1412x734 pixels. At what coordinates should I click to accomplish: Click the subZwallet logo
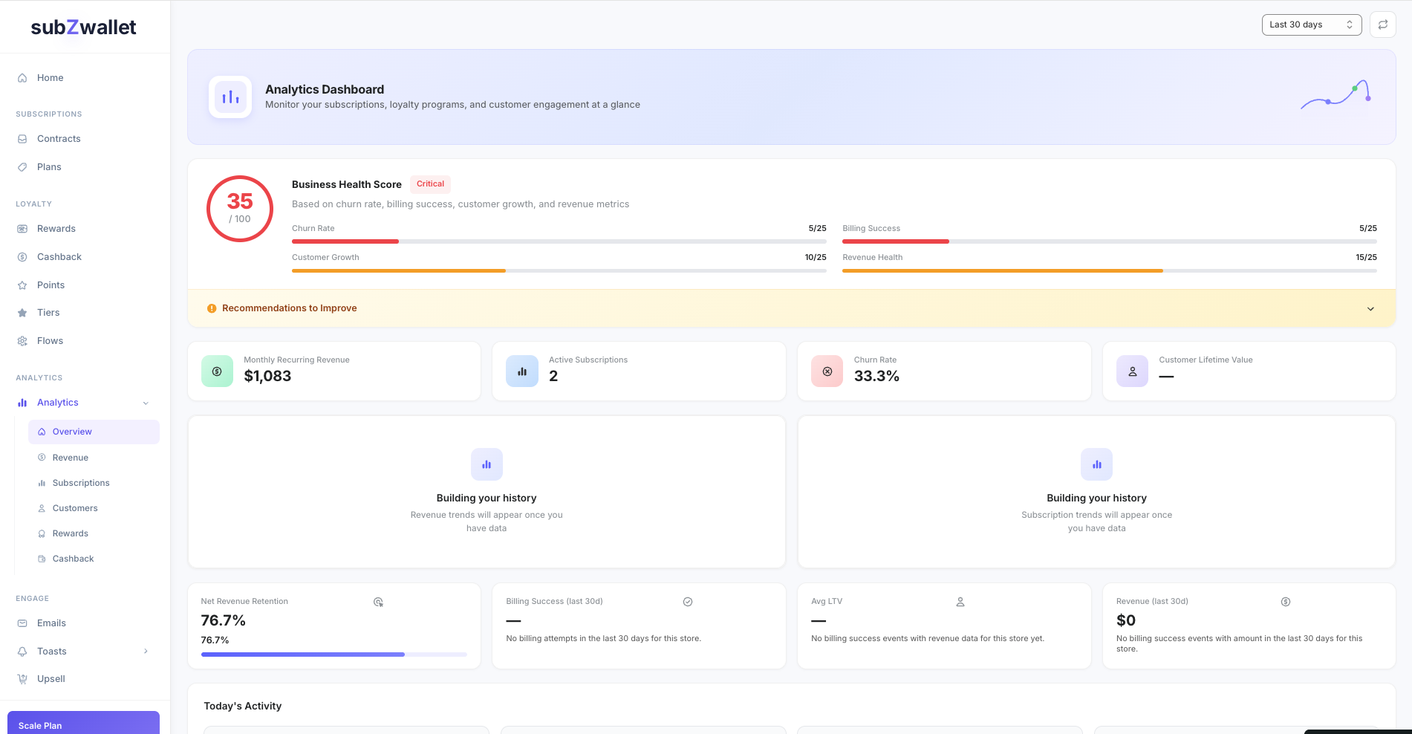83,27
